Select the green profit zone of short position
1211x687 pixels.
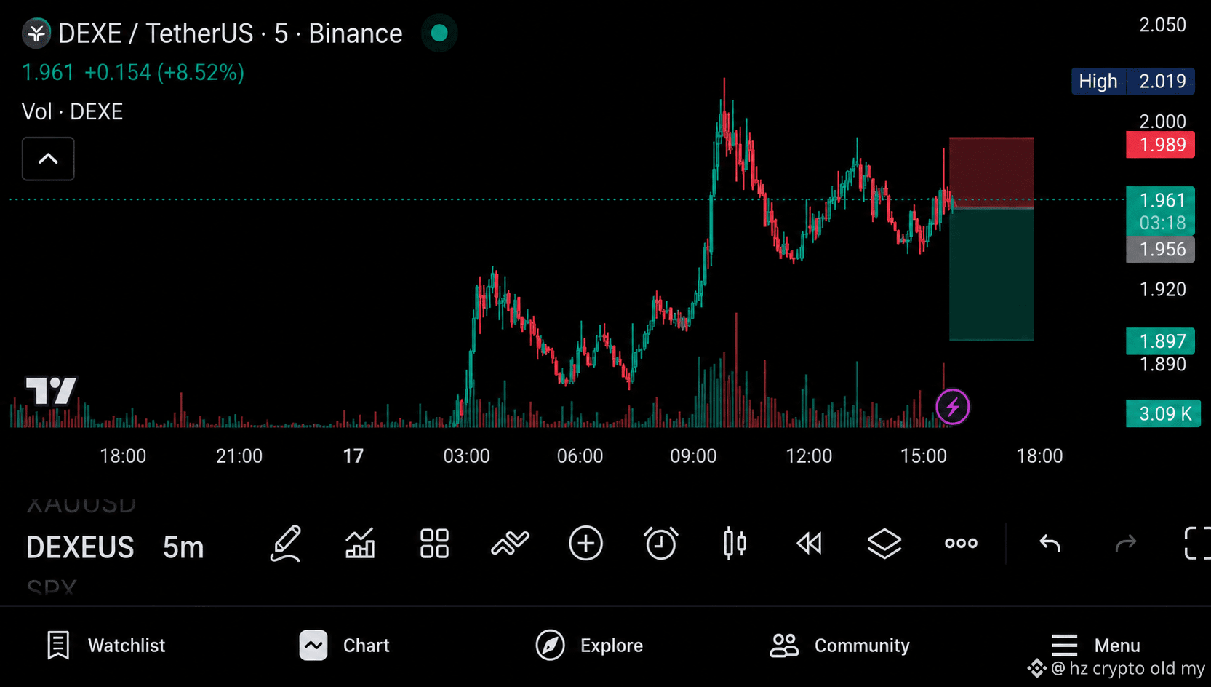click(x=991, y=274)
